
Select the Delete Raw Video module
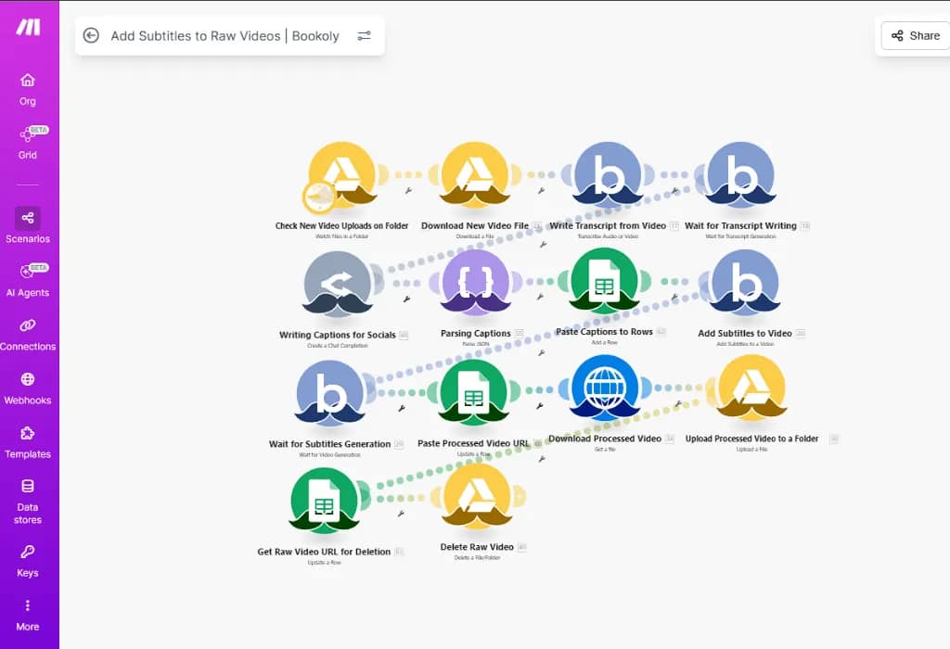click(x=476, y=497)
